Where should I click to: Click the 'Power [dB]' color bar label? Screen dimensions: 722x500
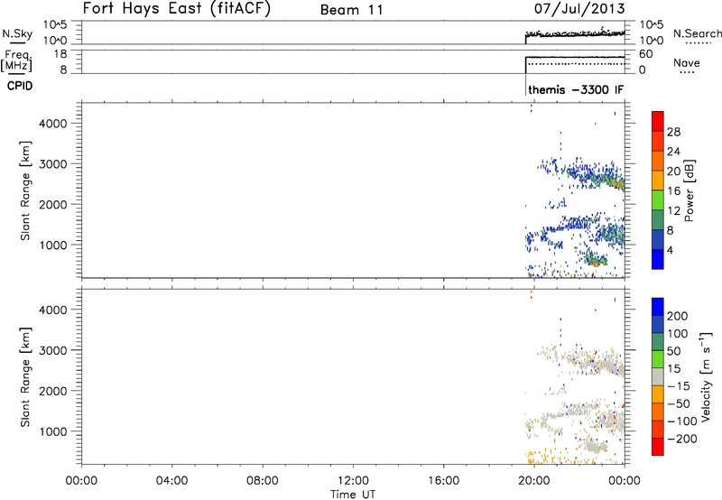(689, 190)
